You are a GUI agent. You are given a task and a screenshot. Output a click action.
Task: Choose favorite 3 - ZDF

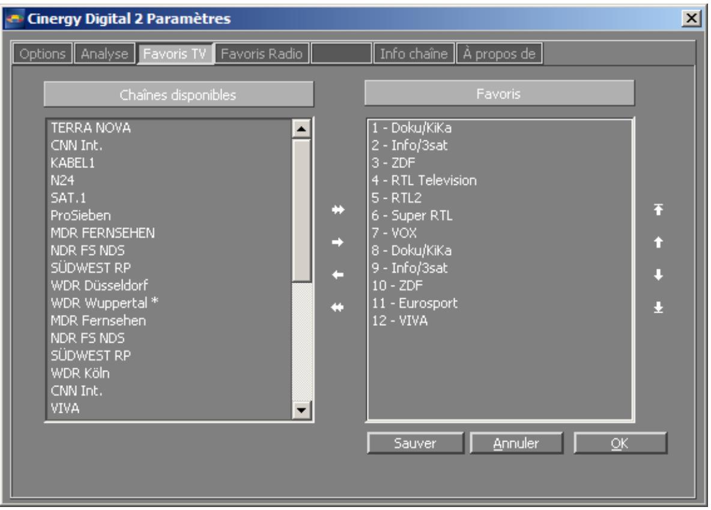coord(500,163)
